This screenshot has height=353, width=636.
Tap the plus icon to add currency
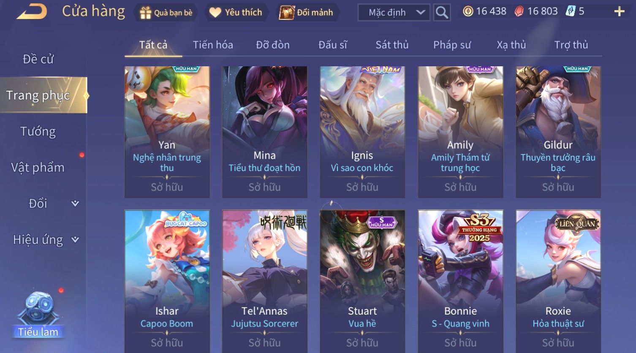coord(619,11)
